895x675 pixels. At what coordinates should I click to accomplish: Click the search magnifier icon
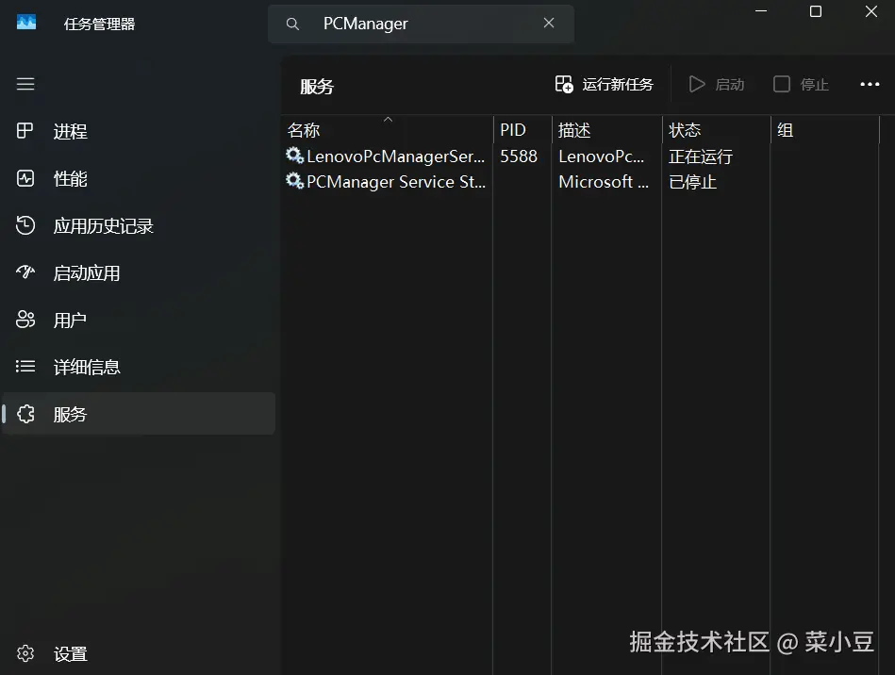click(x=292, y=24)
